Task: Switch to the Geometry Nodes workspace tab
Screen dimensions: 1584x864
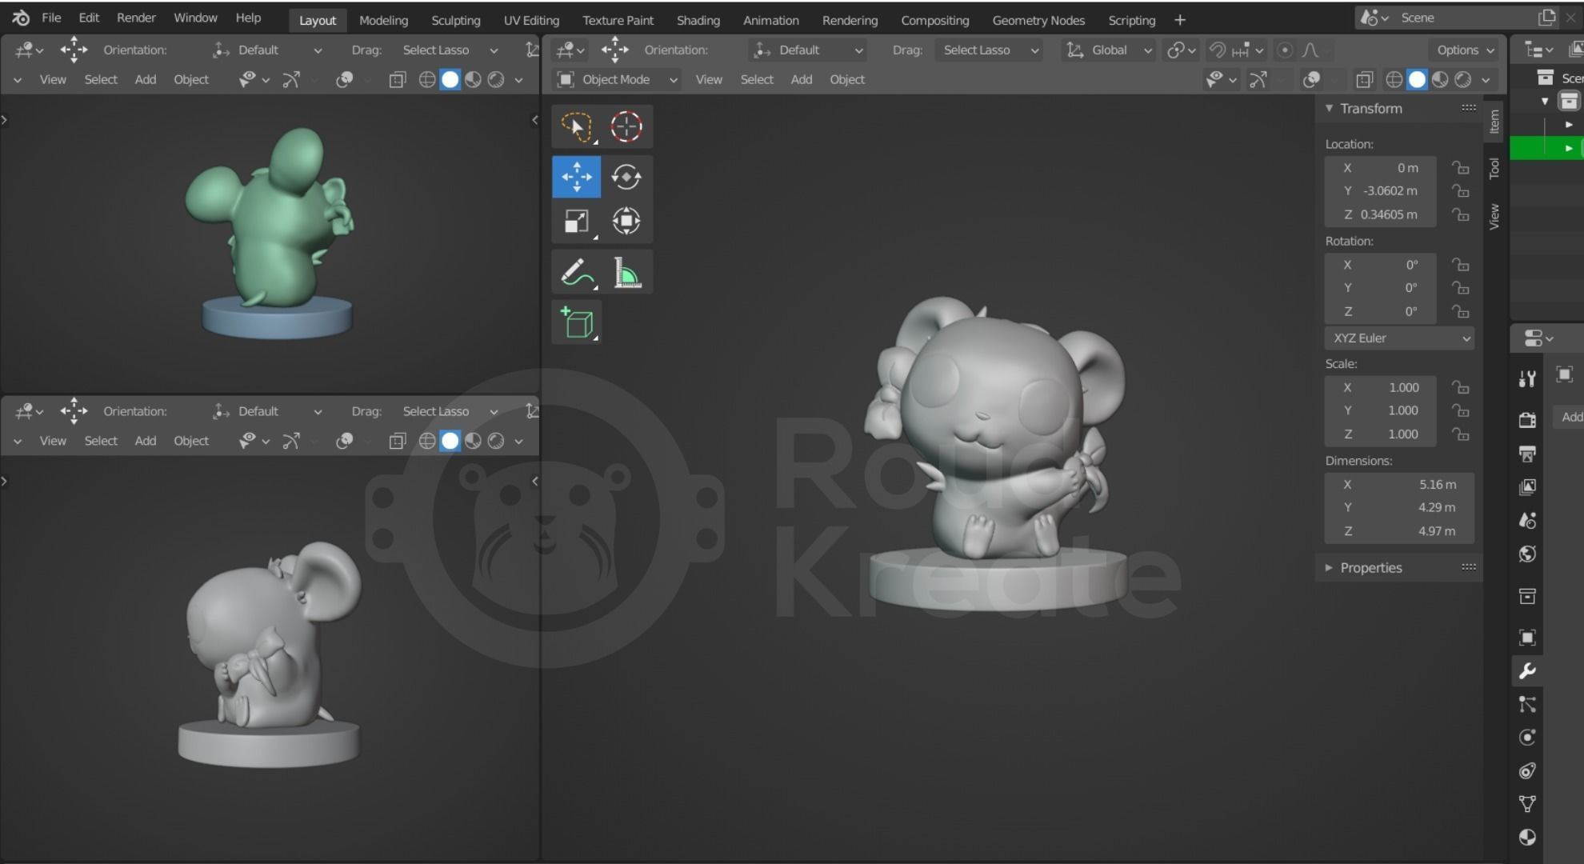Action: [x=1038, y=20]
